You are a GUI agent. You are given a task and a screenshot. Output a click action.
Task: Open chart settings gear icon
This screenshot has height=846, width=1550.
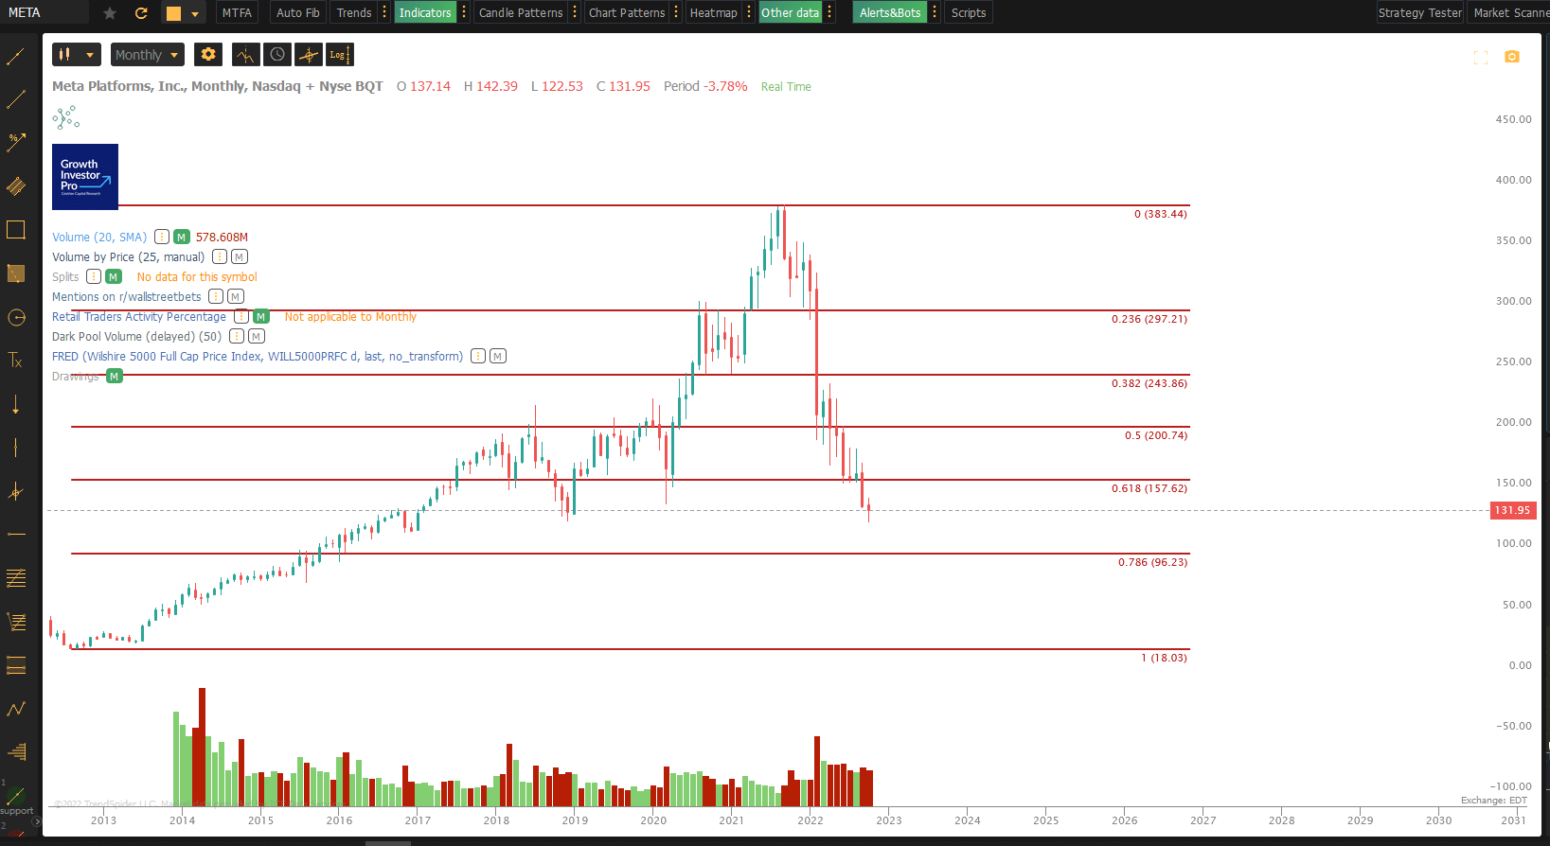pos(208,55)
